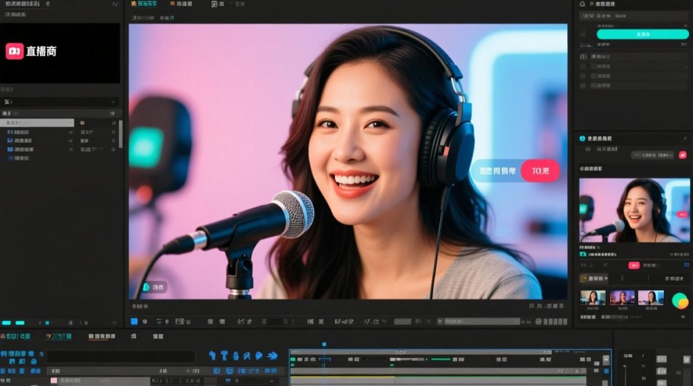Click the teal start-streaming button in right panel
This screenshot has height=386, width=693.
pos(642,33)
